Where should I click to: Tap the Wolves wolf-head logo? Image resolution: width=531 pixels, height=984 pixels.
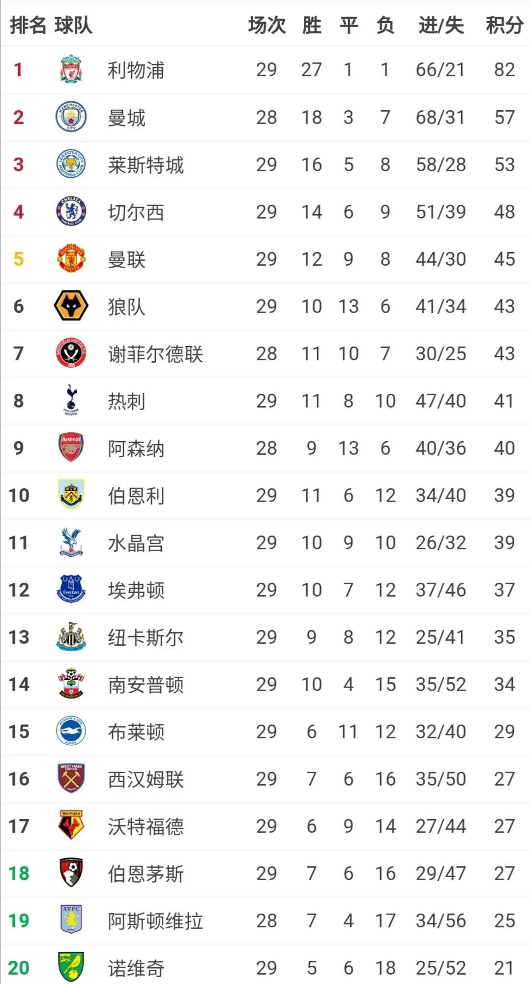click(71, 306)
